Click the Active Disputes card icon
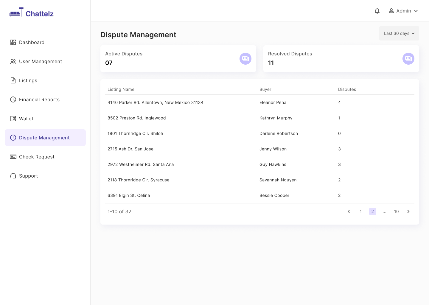Screen dimensions: 429x305 tap(245, 59)
